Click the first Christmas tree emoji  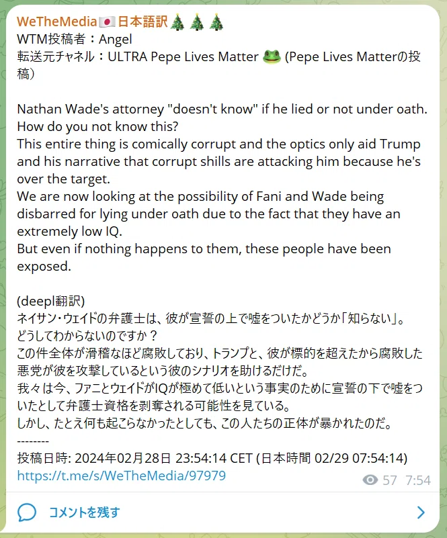pyautogui.click(x=177, y=22)
